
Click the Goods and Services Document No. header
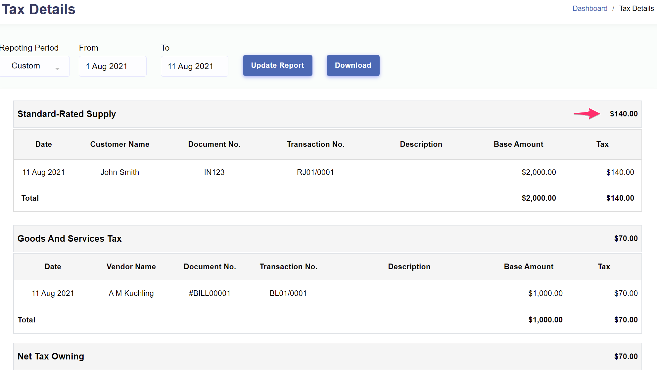[210, 267]
